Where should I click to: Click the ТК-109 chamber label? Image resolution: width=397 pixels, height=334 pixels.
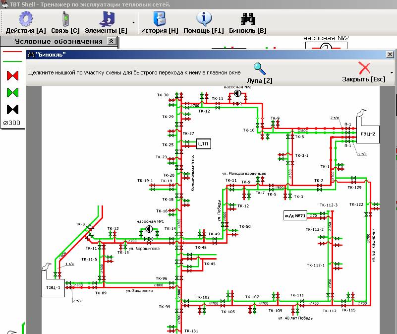point(275,310)
